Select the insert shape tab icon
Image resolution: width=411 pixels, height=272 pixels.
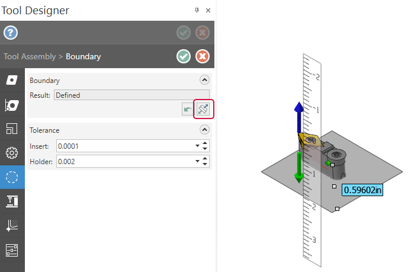[12, 80]
